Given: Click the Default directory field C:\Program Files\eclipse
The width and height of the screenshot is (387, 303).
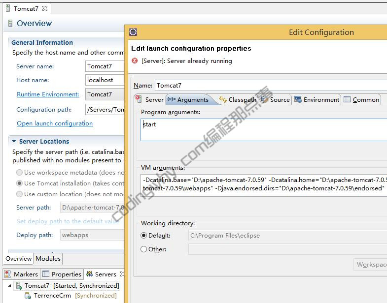Looking at the screenshot, I should pyautogui.click(x=288, y=236).
